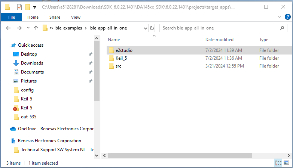
Task: Click the title bar folder icon
Action: [7, 7]
